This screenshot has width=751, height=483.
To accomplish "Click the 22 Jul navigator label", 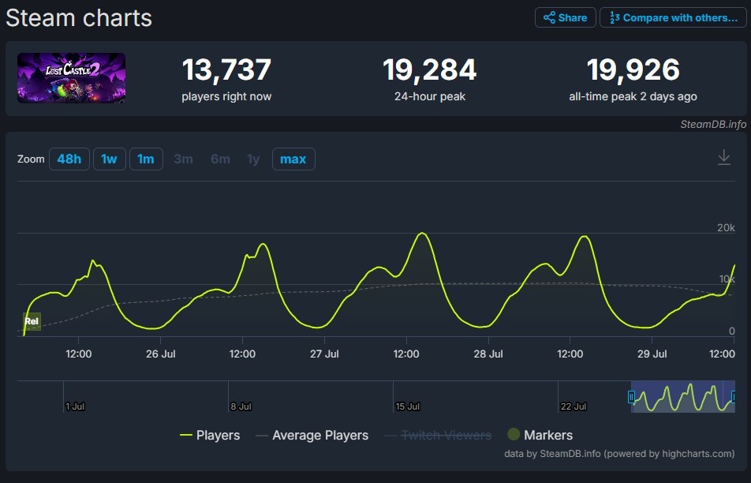I will 573,406.
